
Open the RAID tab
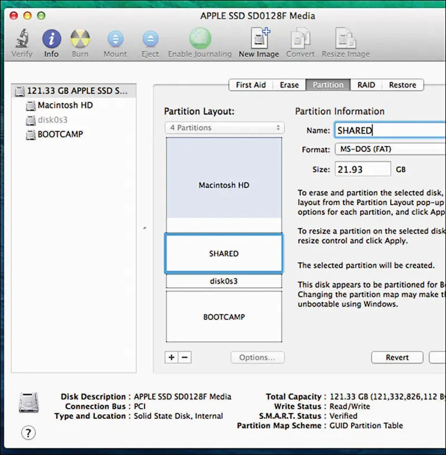tap(366, 85)
